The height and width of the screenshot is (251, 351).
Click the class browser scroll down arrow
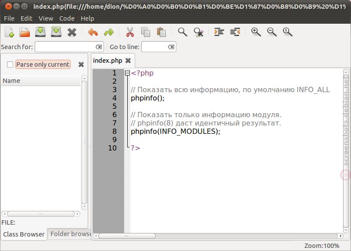pyautogui.click(x=84, y=206)
